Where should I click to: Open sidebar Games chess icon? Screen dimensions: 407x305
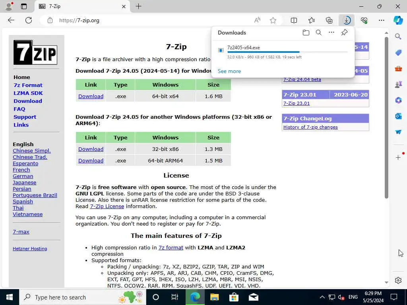(x=398, y=84)
